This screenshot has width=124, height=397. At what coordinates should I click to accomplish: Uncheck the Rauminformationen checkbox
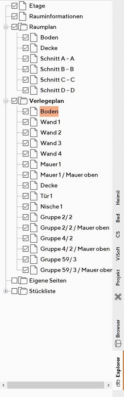tap(14, 16)
